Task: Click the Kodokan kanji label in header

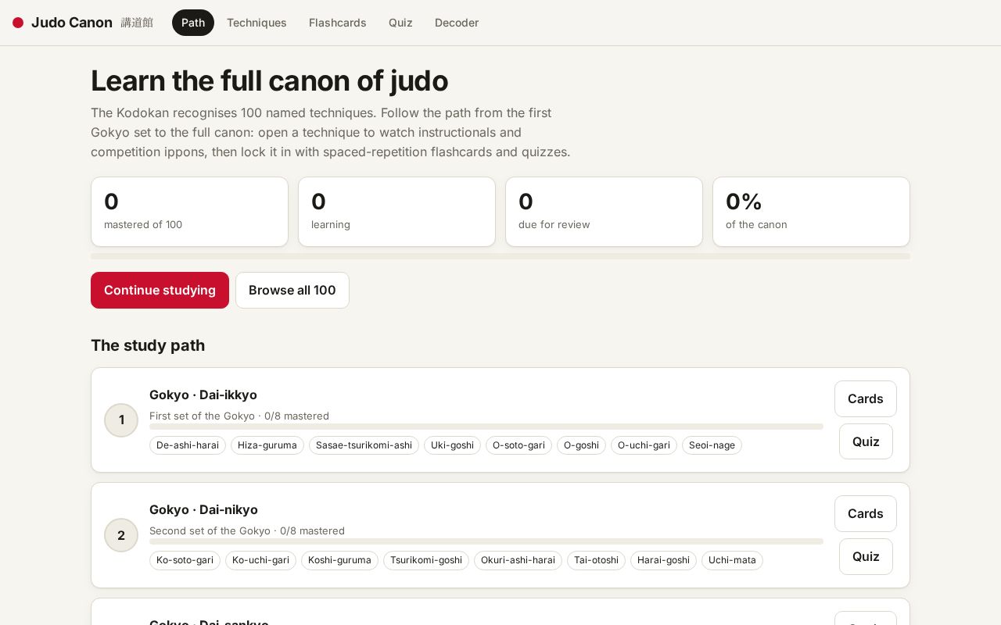Action: (x=137, y=23)
